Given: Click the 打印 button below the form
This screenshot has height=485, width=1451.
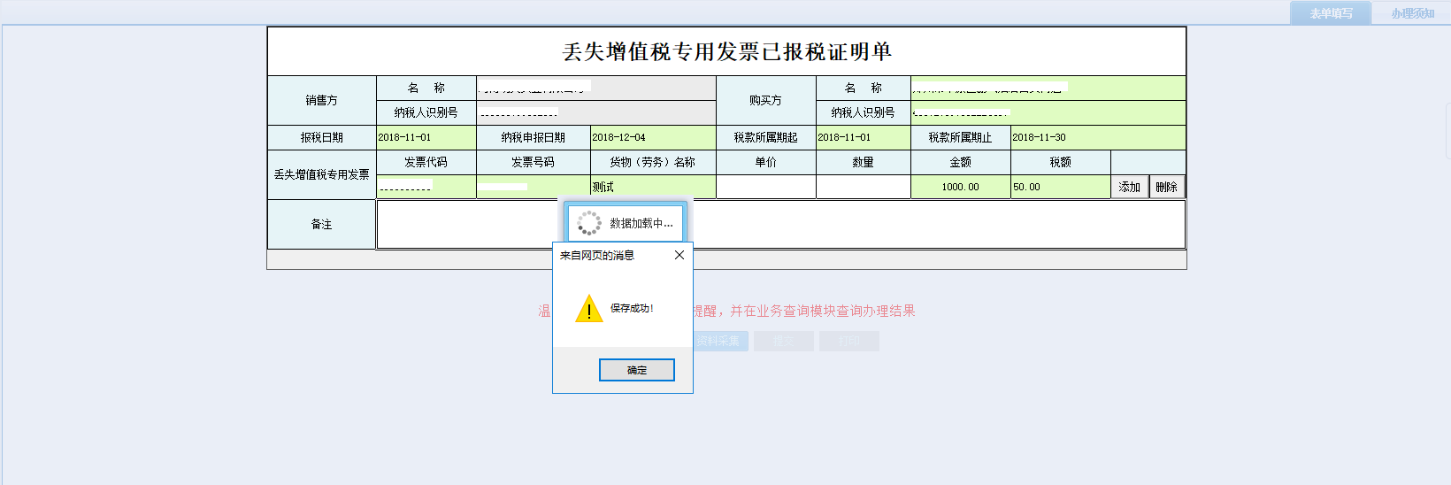Looking at the screenshot, I should [848, 341].
